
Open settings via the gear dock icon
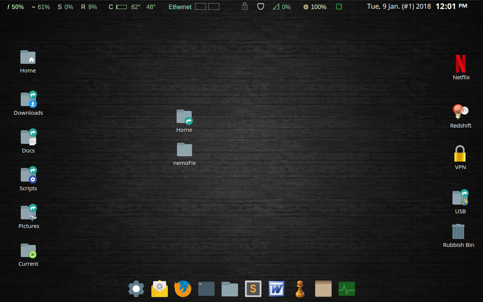[x=136, y=288]
